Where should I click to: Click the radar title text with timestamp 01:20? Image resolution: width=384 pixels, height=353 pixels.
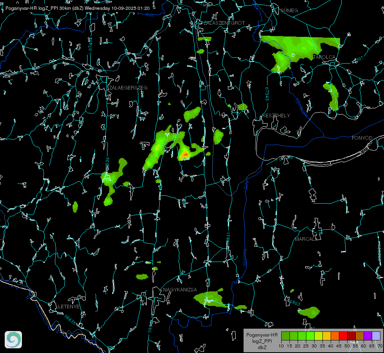[77, 8]
